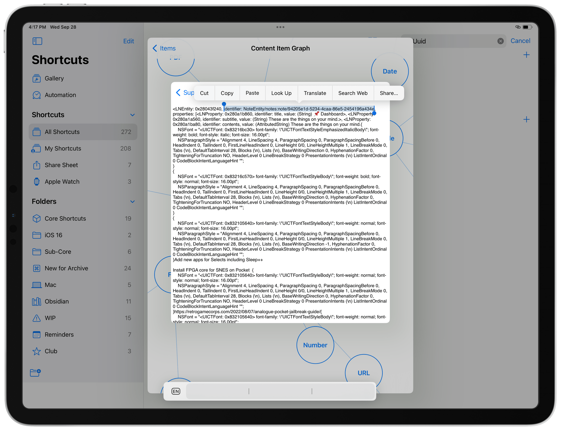Open the Reminders folder
The image size is (561, 431).
coord(83,334)
